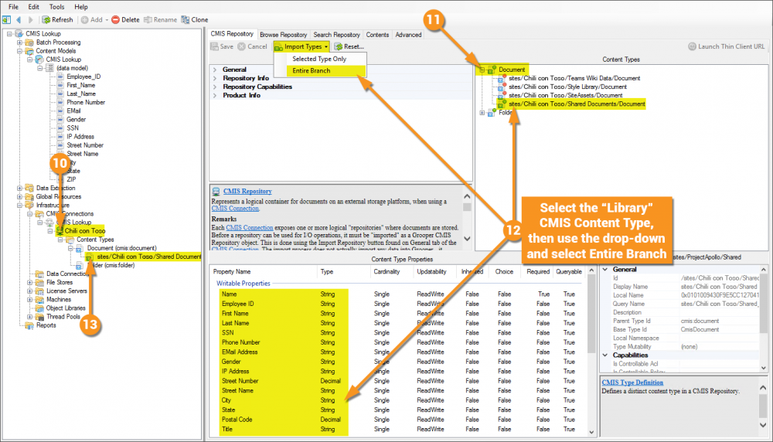Click the Thread Pools folder icon
This screenshot has width=773, height=442.
39,317
